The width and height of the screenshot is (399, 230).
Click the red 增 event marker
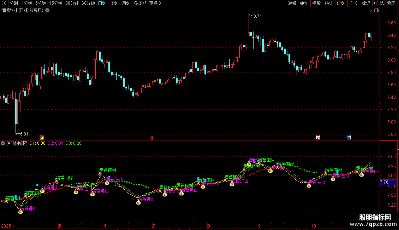tap(318, 138)
